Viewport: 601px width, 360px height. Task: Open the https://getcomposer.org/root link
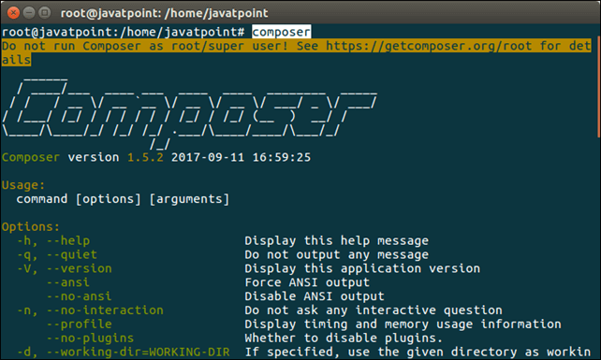[x=429, y=46]
